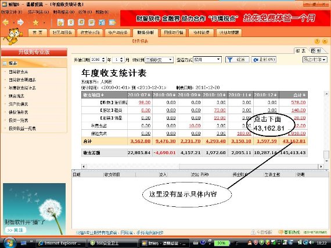Click the total value 43,162.81 link

pyautogui.click(x=294, y=141)
